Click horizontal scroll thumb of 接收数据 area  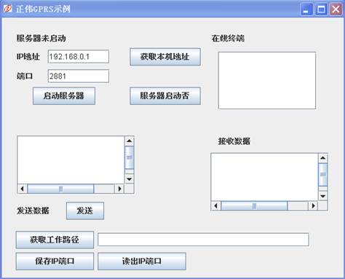254,205
